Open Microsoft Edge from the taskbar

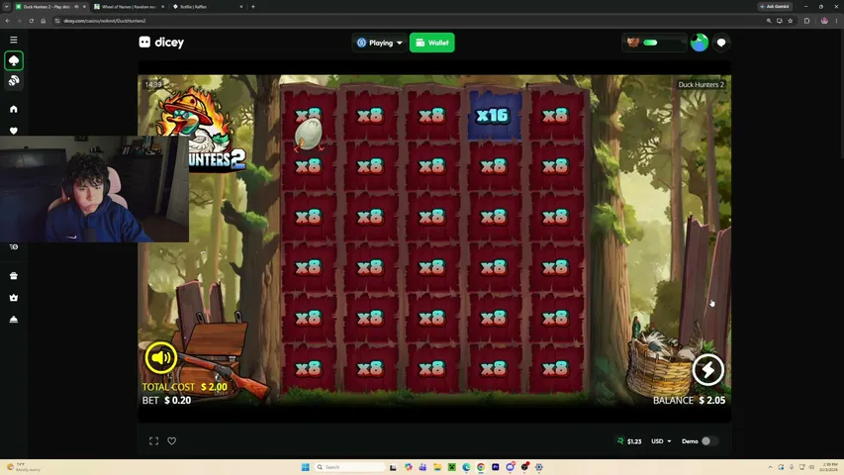(466, 467)
